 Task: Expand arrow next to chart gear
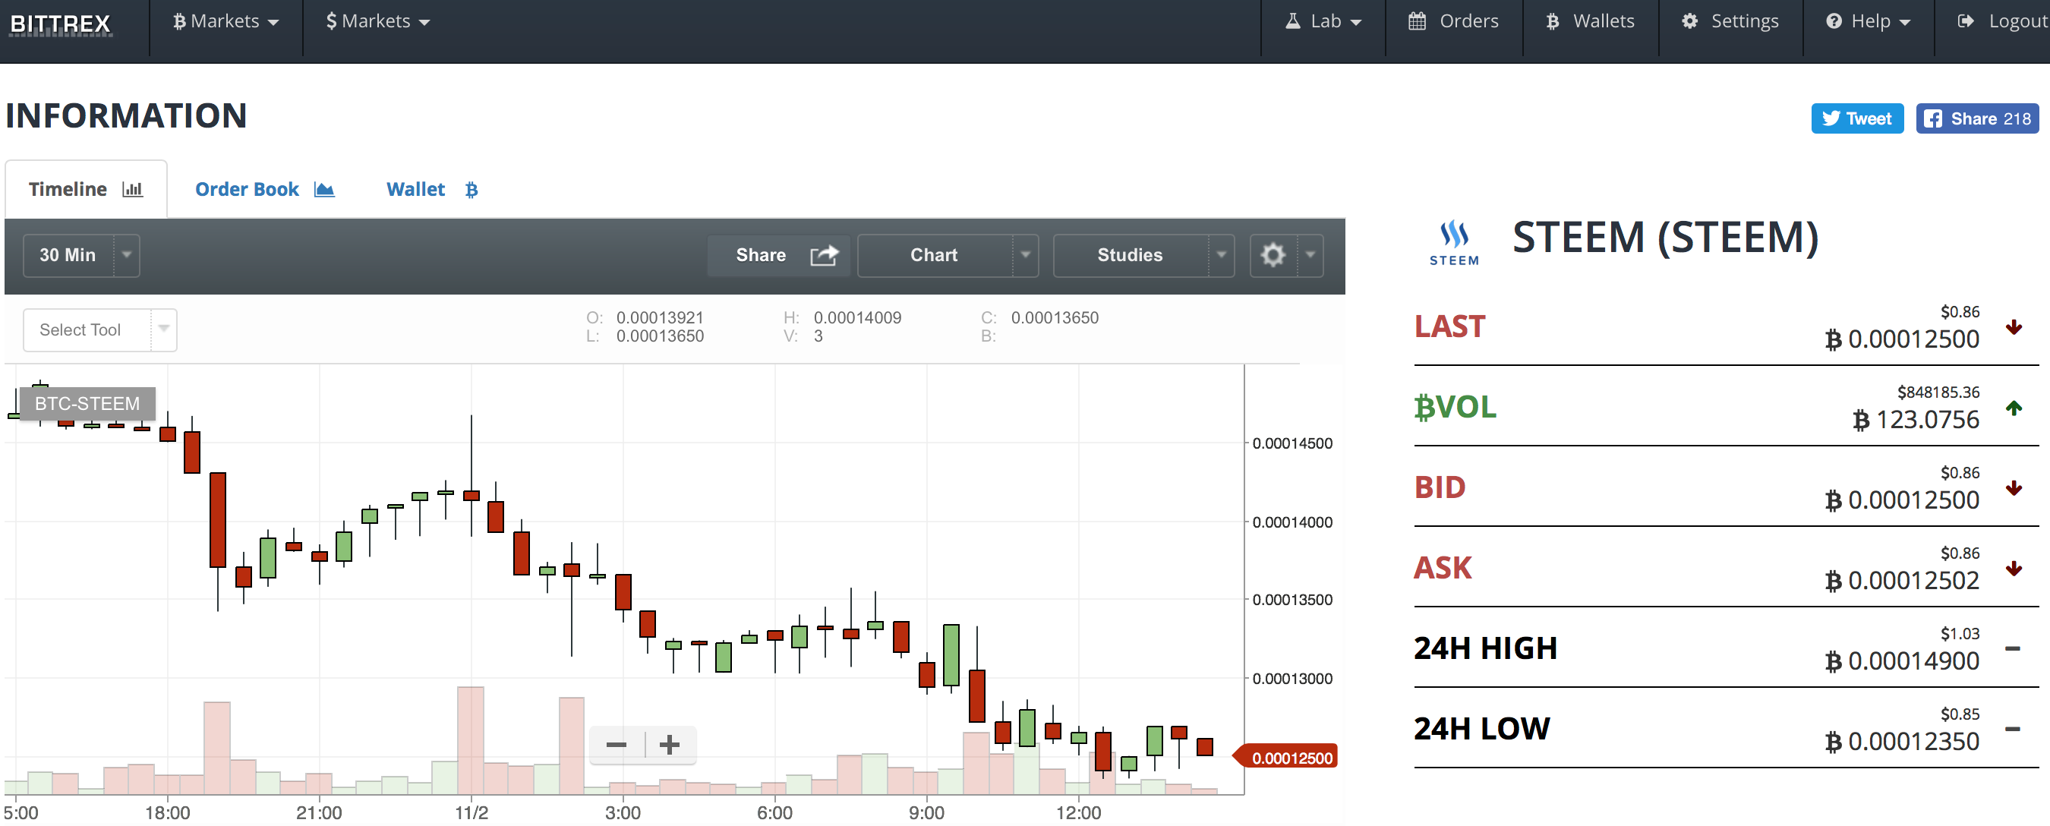coord(1310,255)
